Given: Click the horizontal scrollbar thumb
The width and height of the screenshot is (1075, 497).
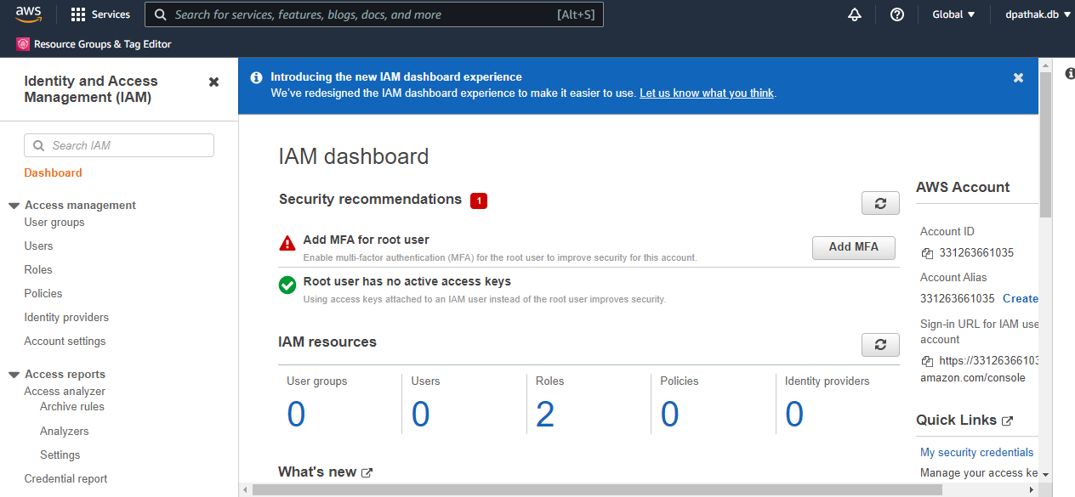Looking at the screenshot, I should 597,490.
